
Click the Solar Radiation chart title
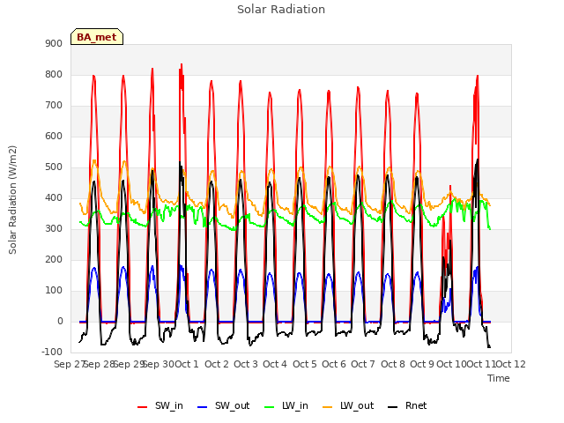coord(281,10)
